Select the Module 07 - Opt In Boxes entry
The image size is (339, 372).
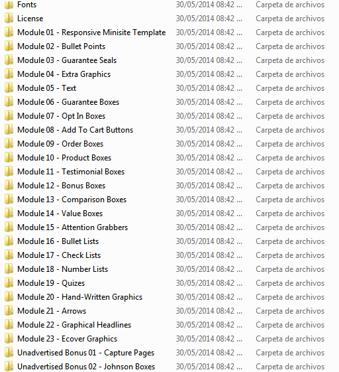[x=61, y=116]
